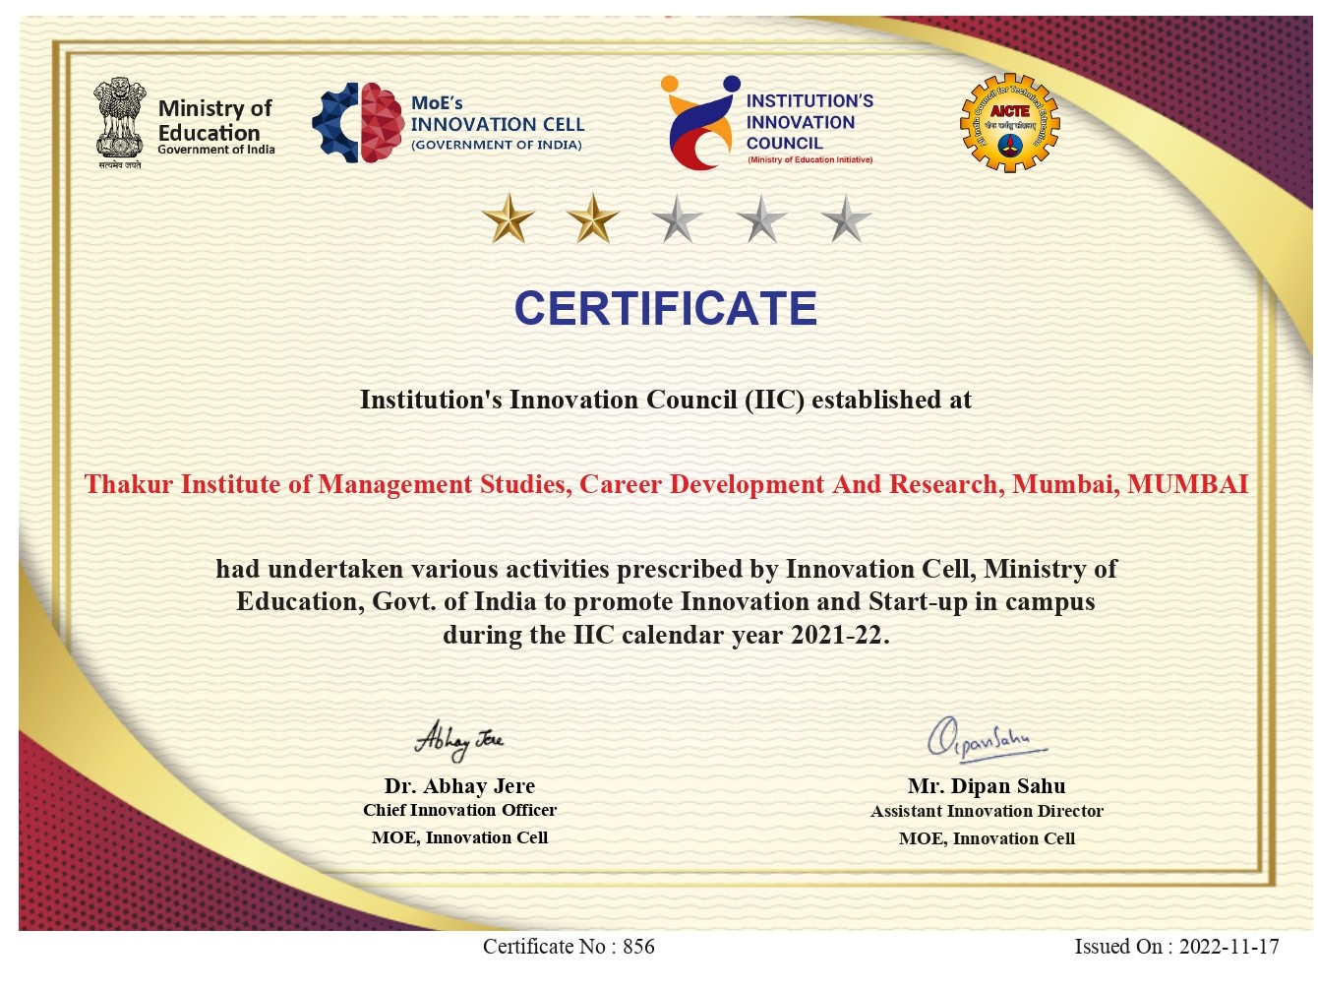Click the 'Issued On : 2022-11-17' date
This screenshot has height=989, width=1318.
[x=1176, y=947]
